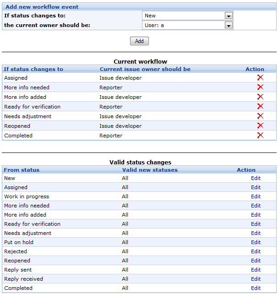Edit valid statuses for Reply received
278x294 pixels.
(256, 279)
